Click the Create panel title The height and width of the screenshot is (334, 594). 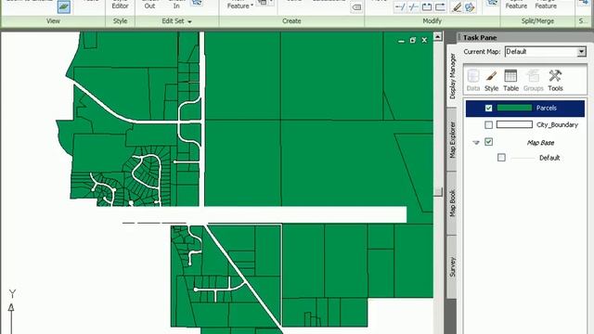pos(291,21)
